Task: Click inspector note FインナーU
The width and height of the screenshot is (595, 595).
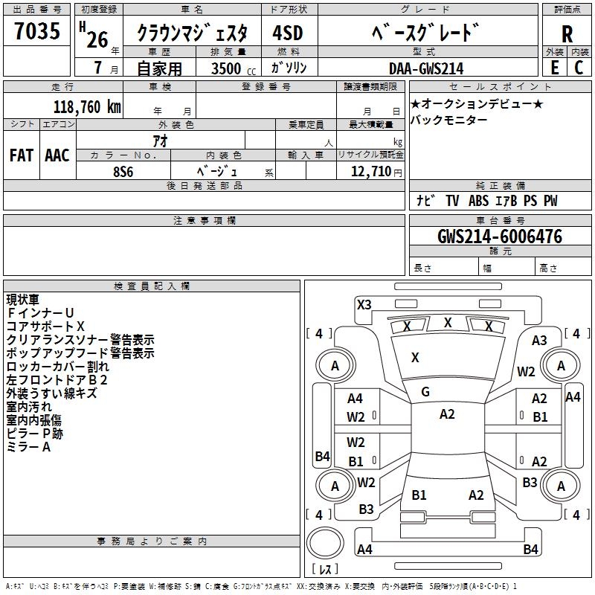Action: pos(40,312)
